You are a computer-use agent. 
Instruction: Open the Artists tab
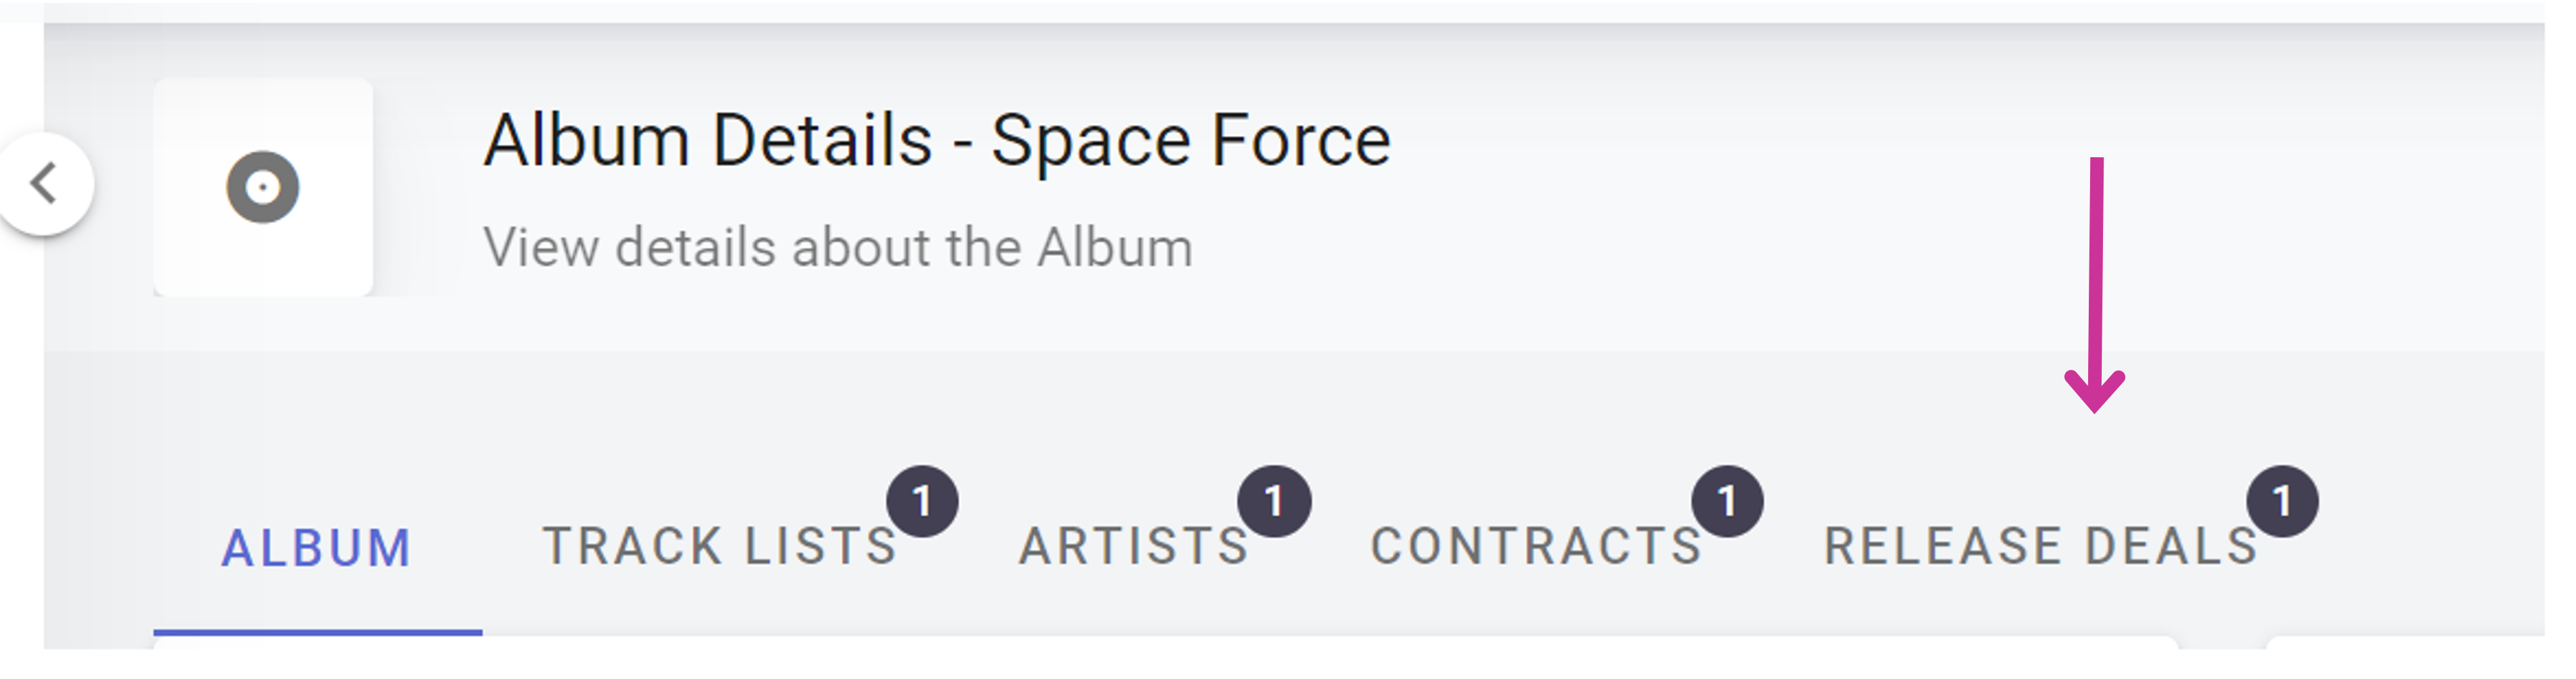1134,547
